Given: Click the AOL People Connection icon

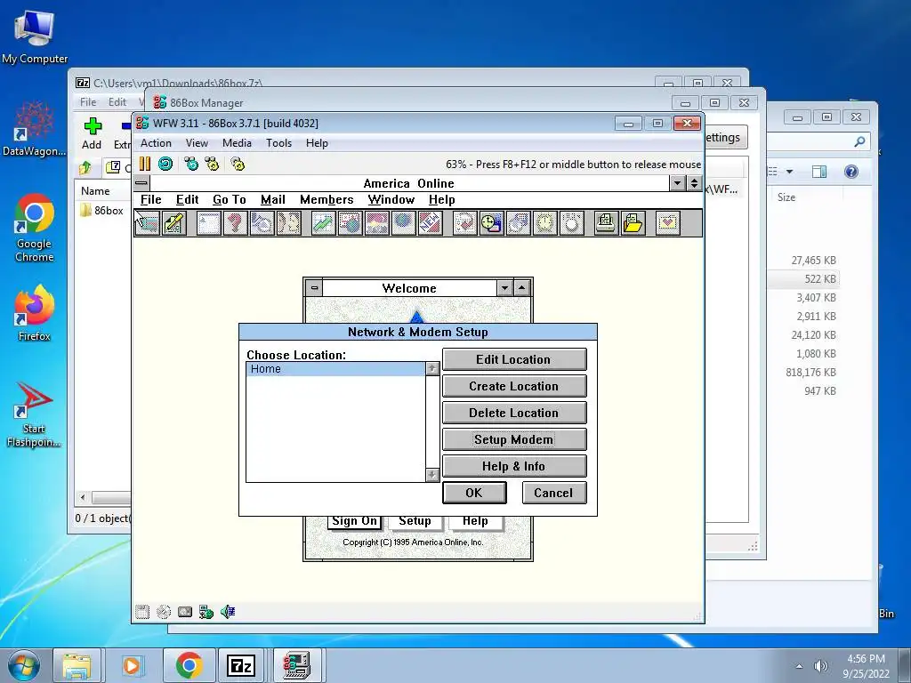Looking at the screenshot, I should (289, 223).
